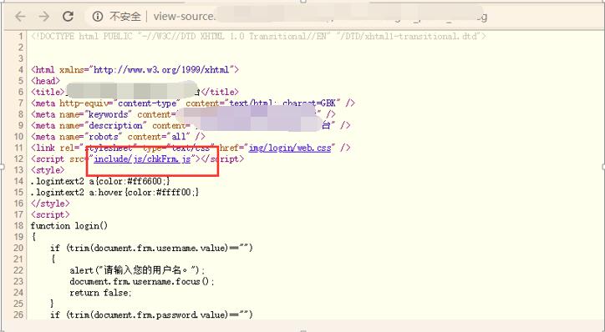Click the document.frm.username.focus() line
This screenshot has height=332, width=605.
click(x=142, y=282)
